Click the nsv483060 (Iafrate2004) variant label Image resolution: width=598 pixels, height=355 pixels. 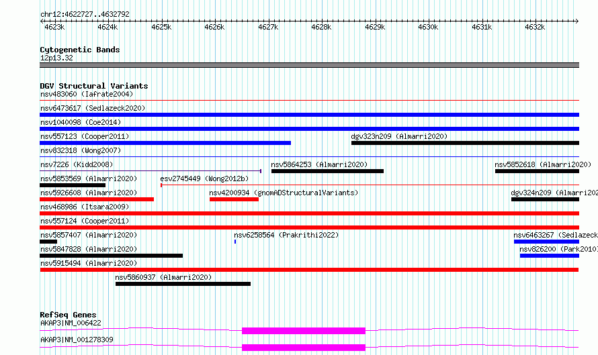coord(87,94)
